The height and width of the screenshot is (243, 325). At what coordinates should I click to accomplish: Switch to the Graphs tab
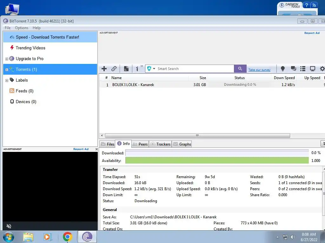(x=182, y=144)
